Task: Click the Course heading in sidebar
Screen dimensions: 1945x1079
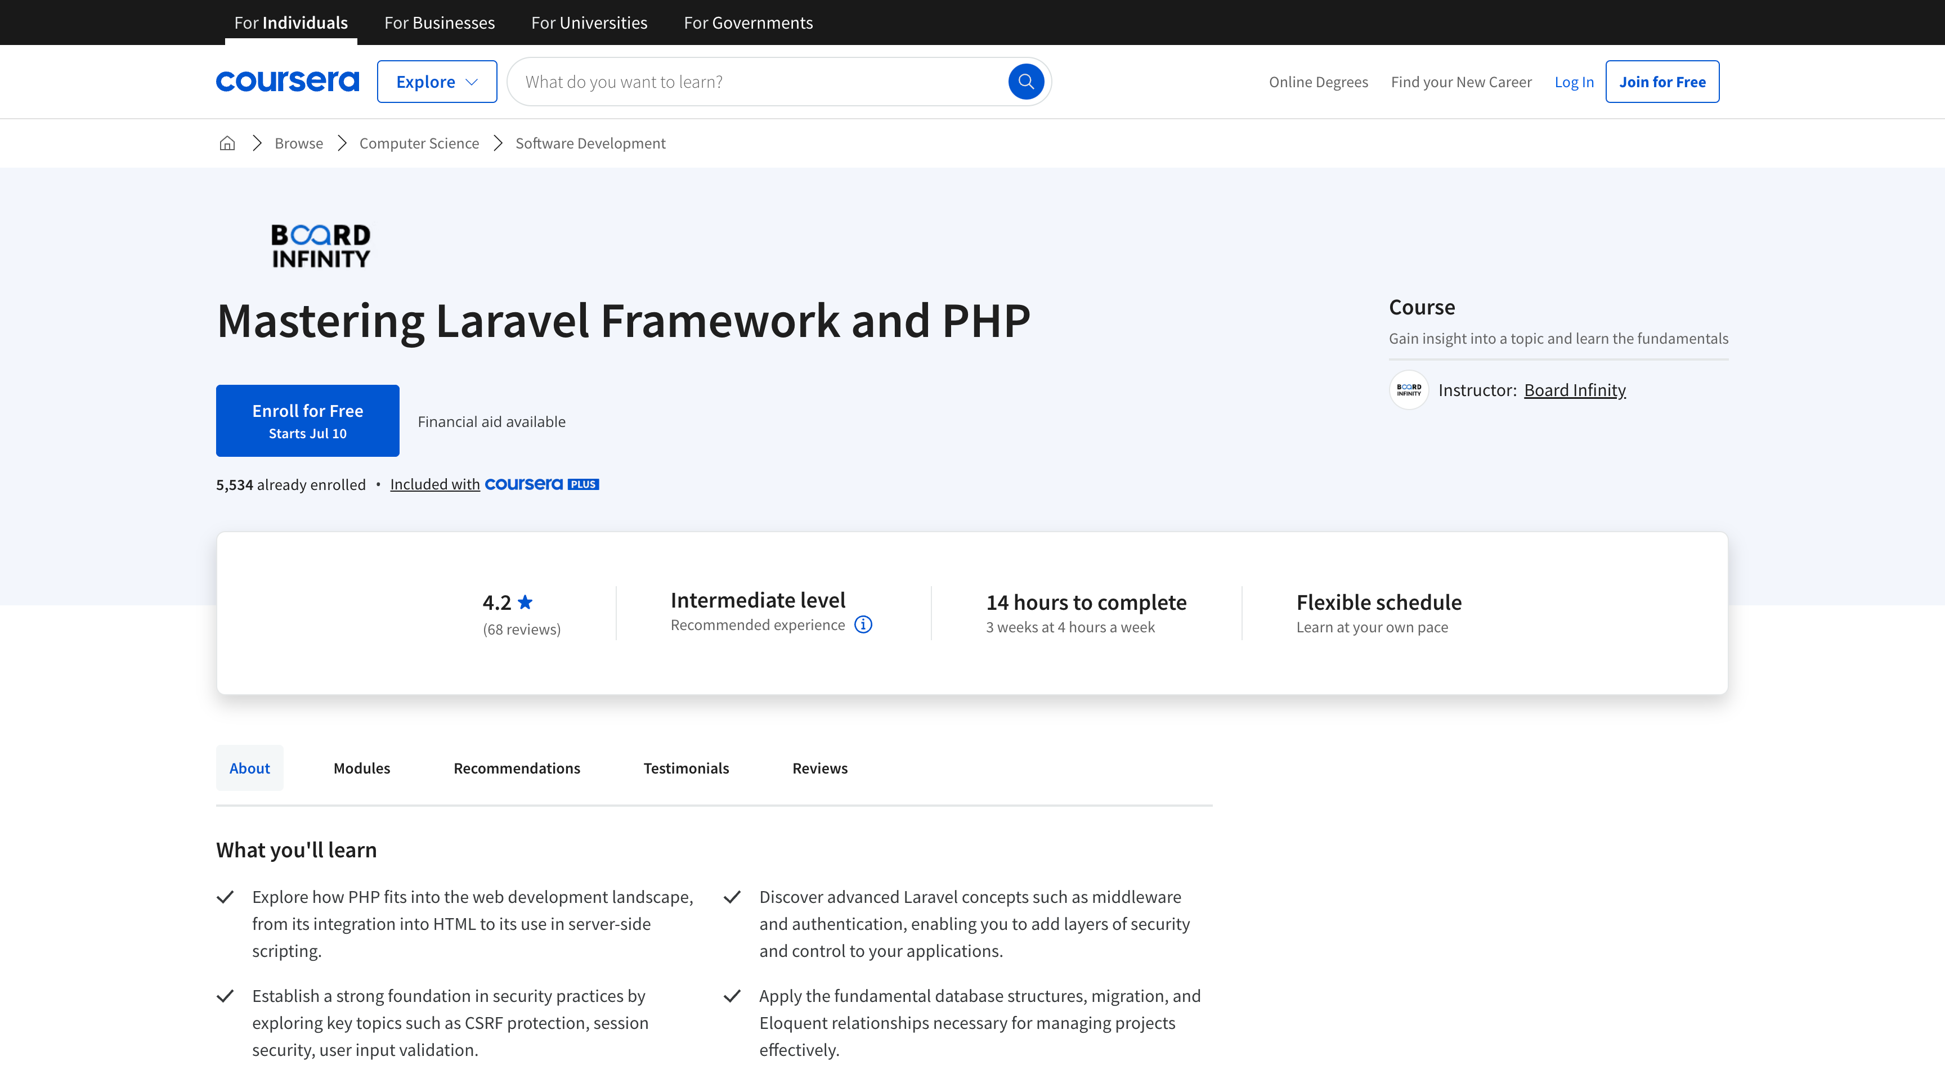Action: 1422,307
